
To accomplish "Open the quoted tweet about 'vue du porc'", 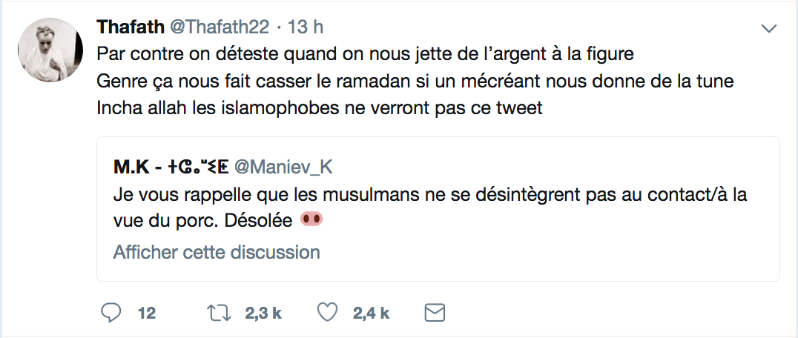I will [x=438, y=208].
